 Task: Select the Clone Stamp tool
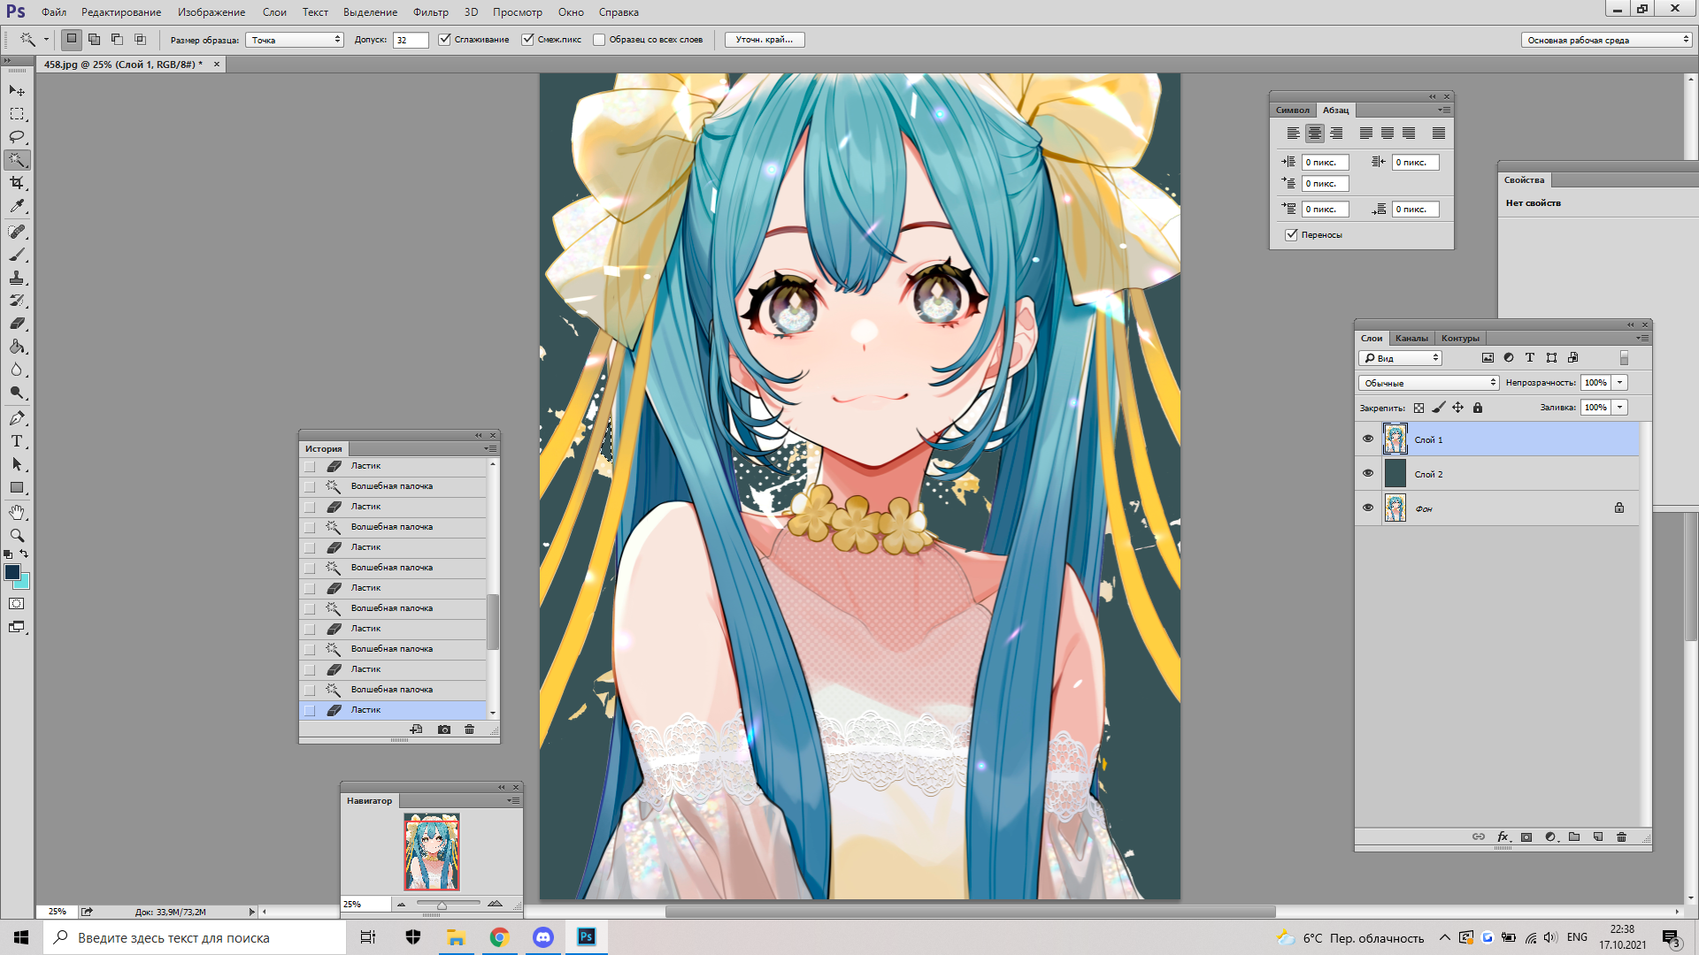coord(17,278)
